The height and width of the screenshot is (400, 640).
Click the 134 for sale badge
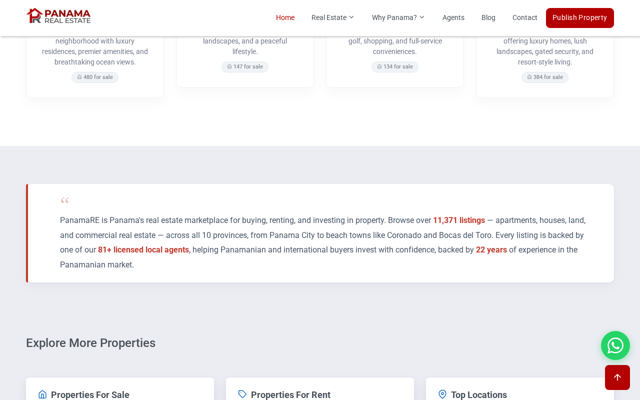click(395, 67)
